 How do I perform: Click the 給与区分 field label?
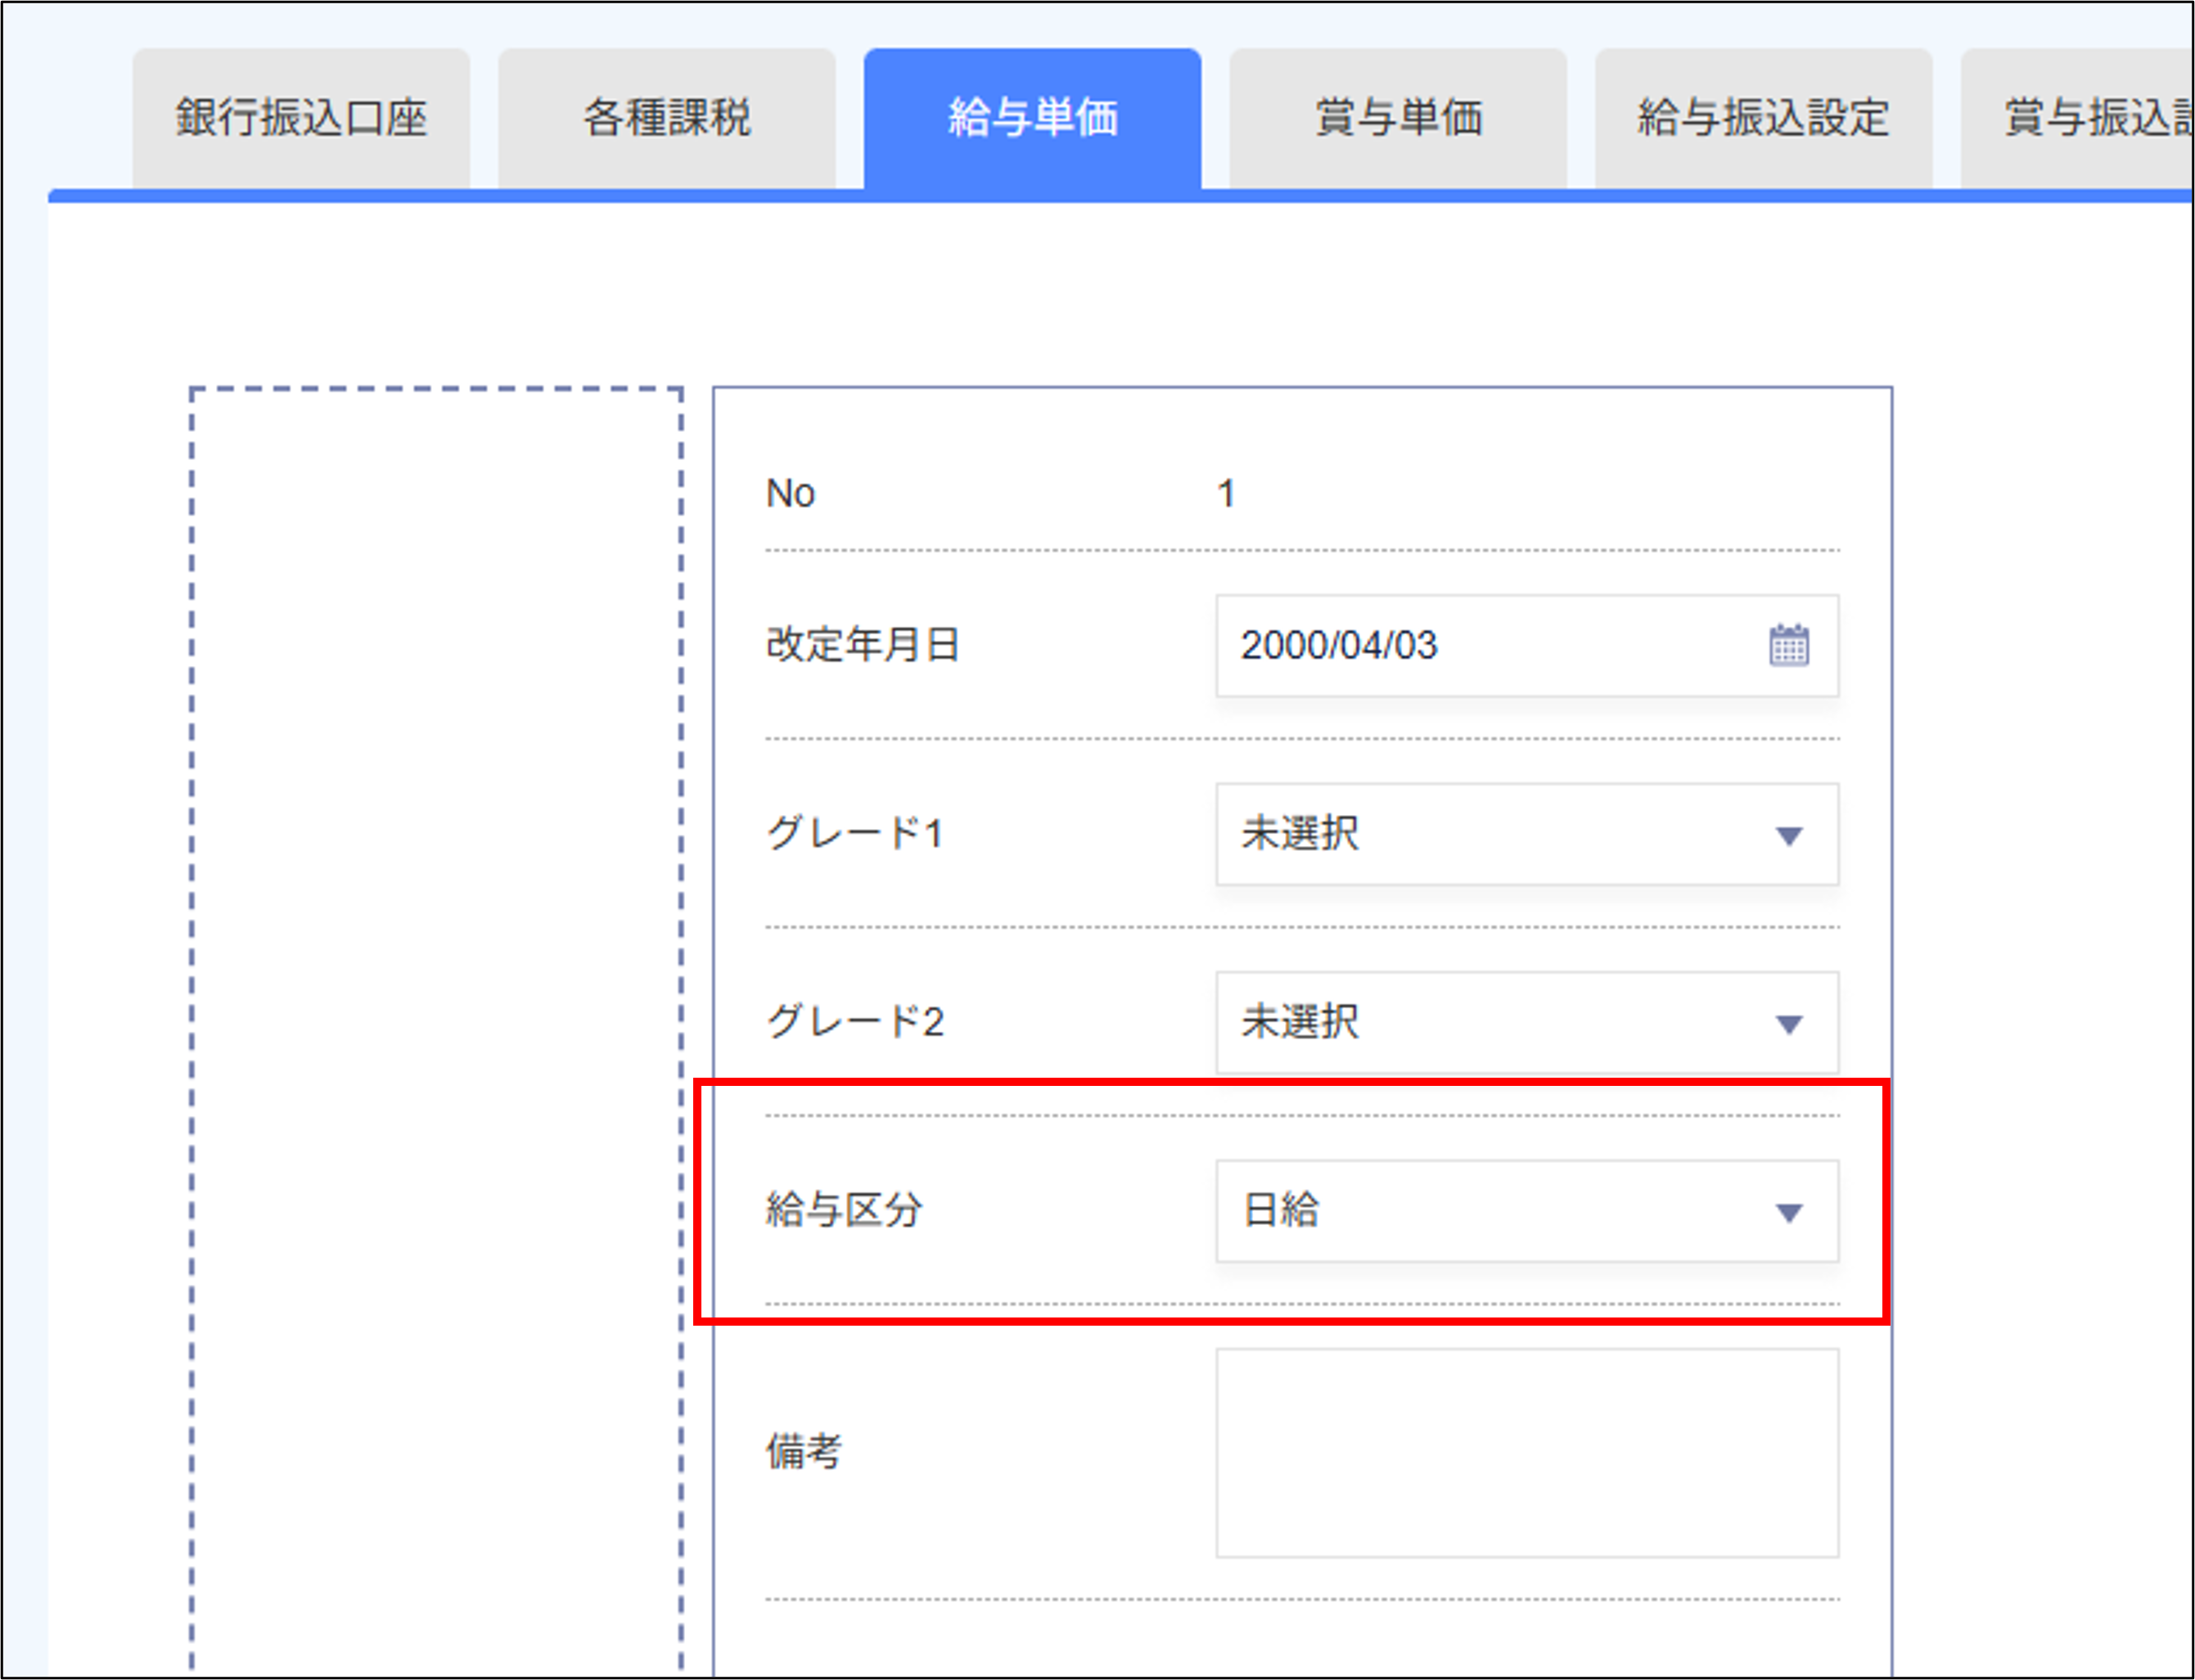(845, 1212)
